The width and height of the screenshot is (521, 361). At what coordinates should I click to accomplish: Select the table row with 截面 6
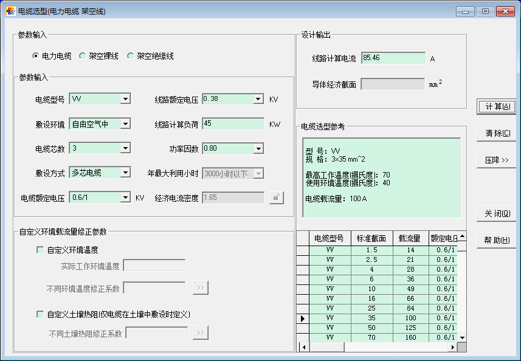[377, 280]
